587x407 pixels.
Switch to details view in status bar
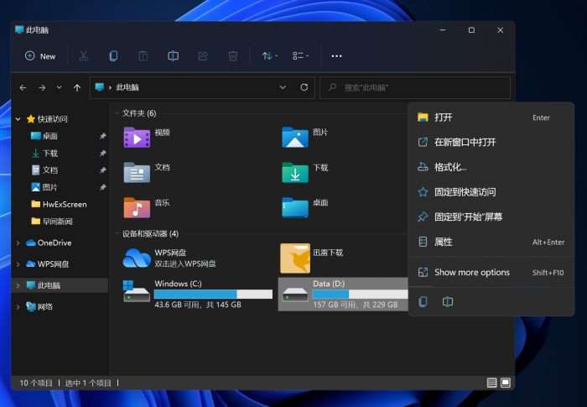coord(491,383)
